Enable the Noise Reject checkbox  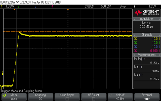coord(67,99)
